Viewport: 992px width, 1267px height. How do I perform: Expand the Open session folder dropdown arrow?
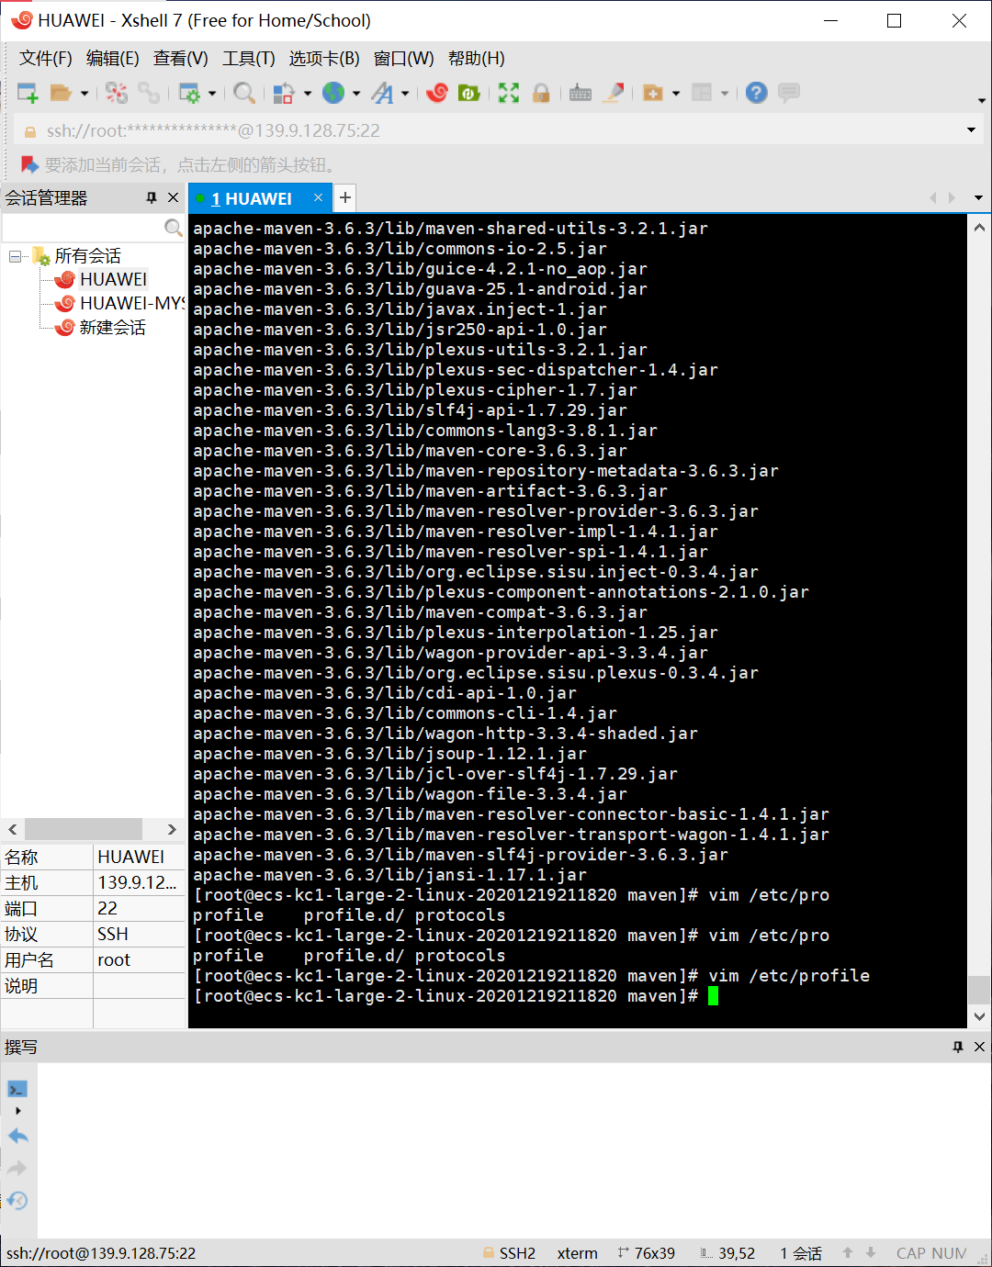pos(85,94)
